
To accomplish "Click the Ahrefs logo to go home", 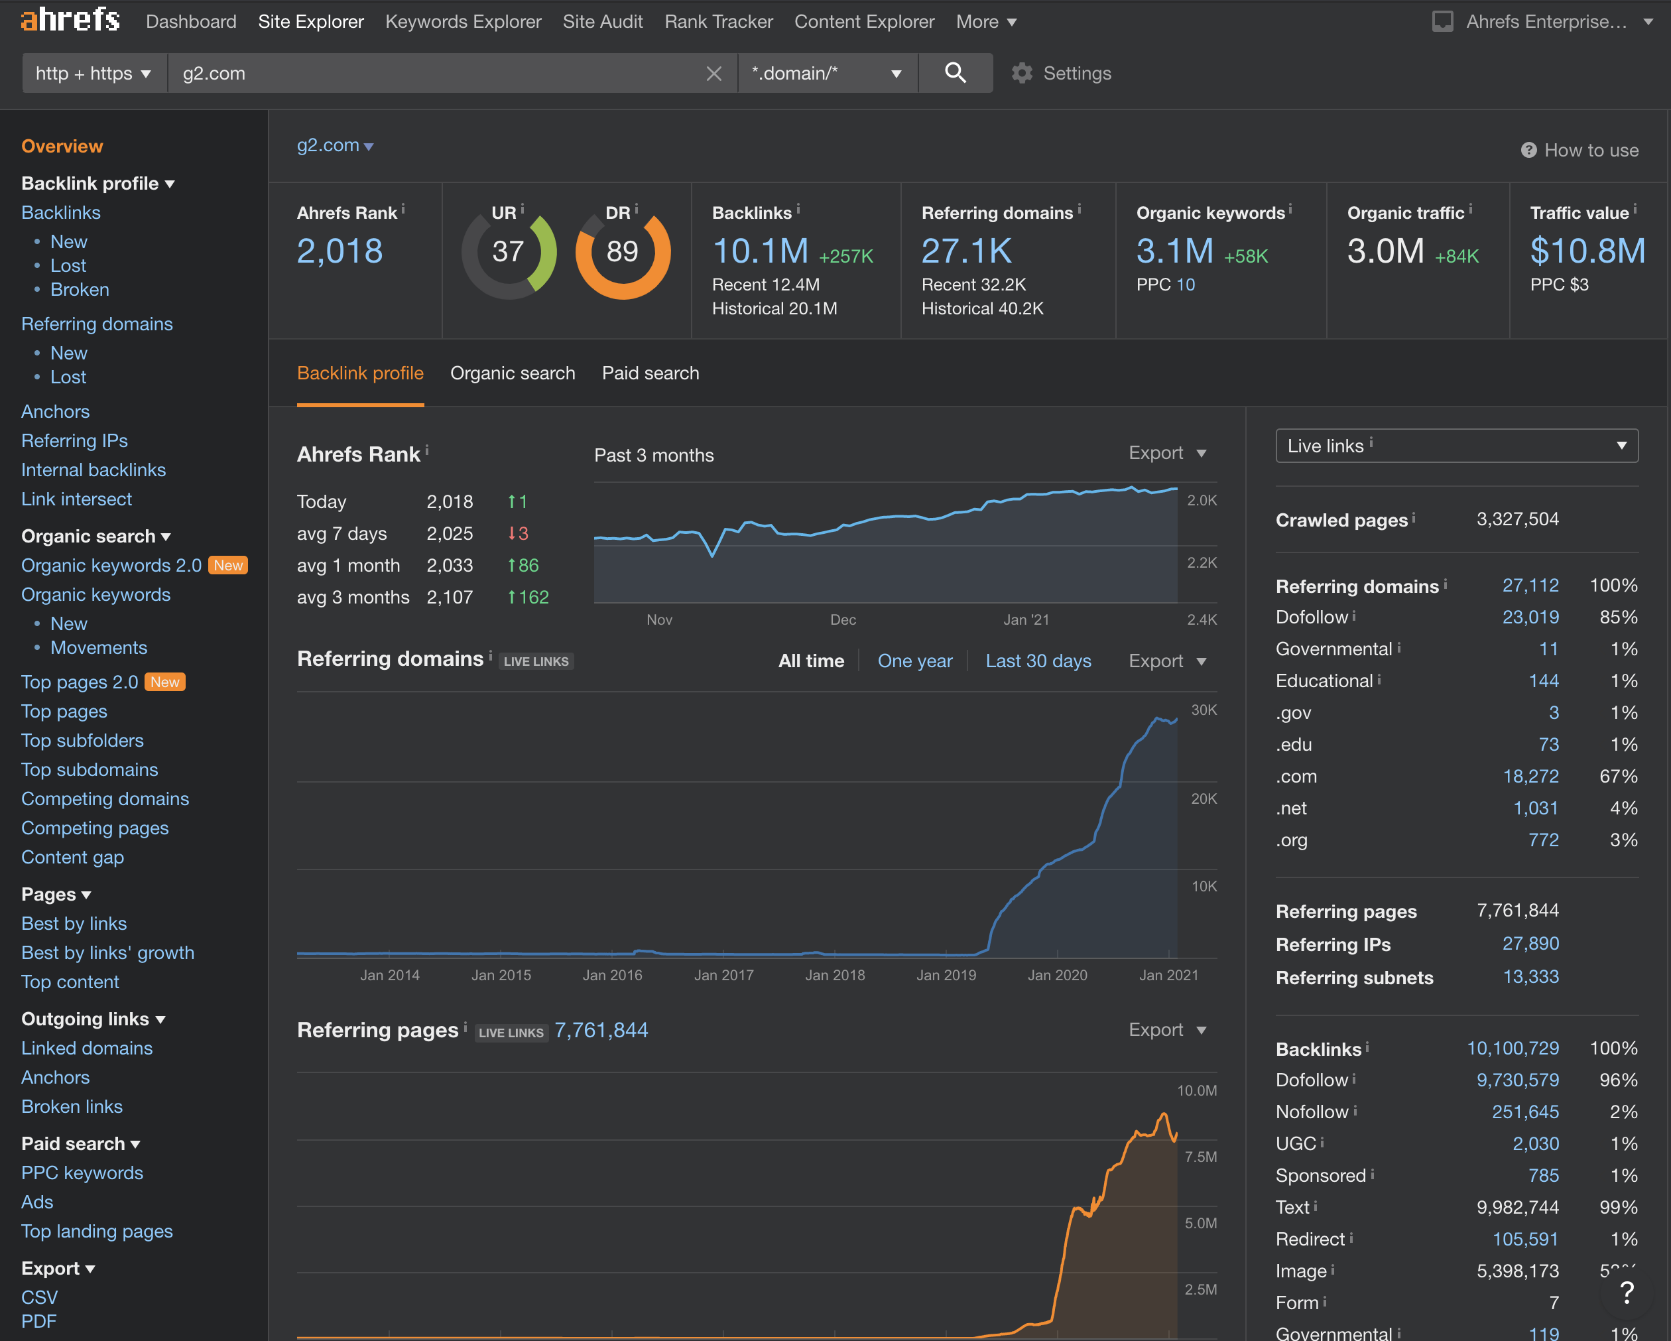I will [x=69, y=21].
